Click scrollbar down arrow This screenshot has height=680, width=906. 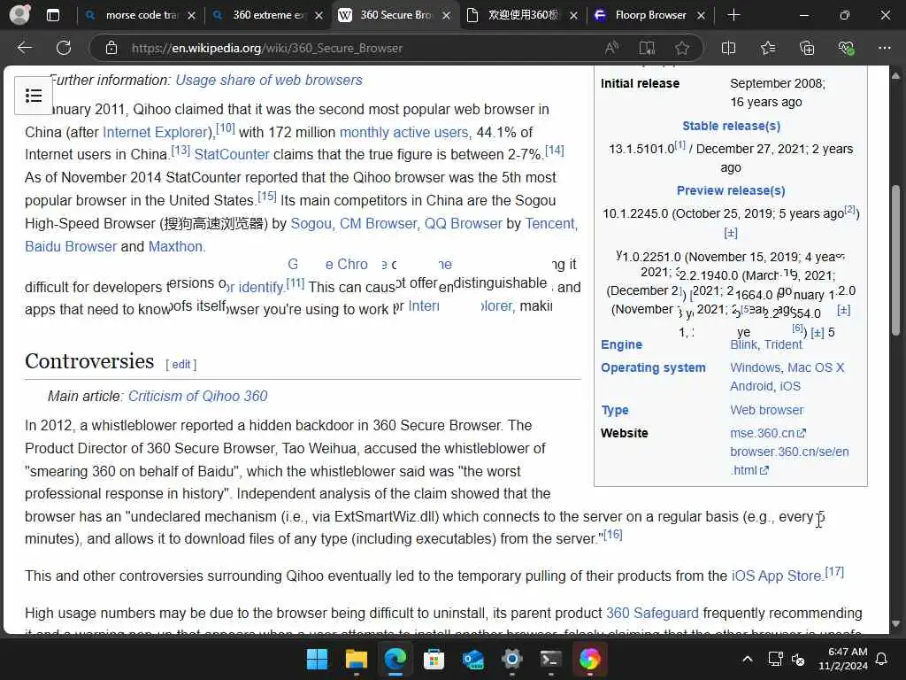(895, 624)
